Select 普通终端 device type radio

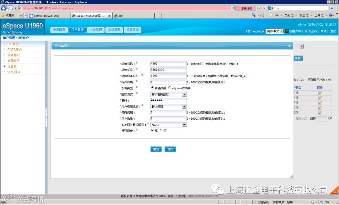(153, 87)
